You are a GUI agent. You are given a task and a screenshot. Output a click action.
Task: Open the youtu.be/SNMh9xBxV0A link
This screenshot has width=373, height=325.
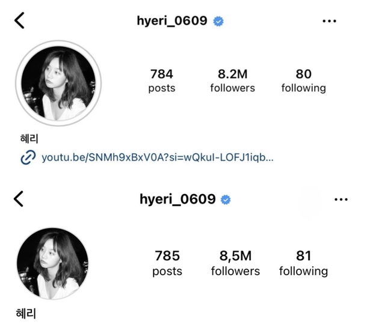point(158,157)
